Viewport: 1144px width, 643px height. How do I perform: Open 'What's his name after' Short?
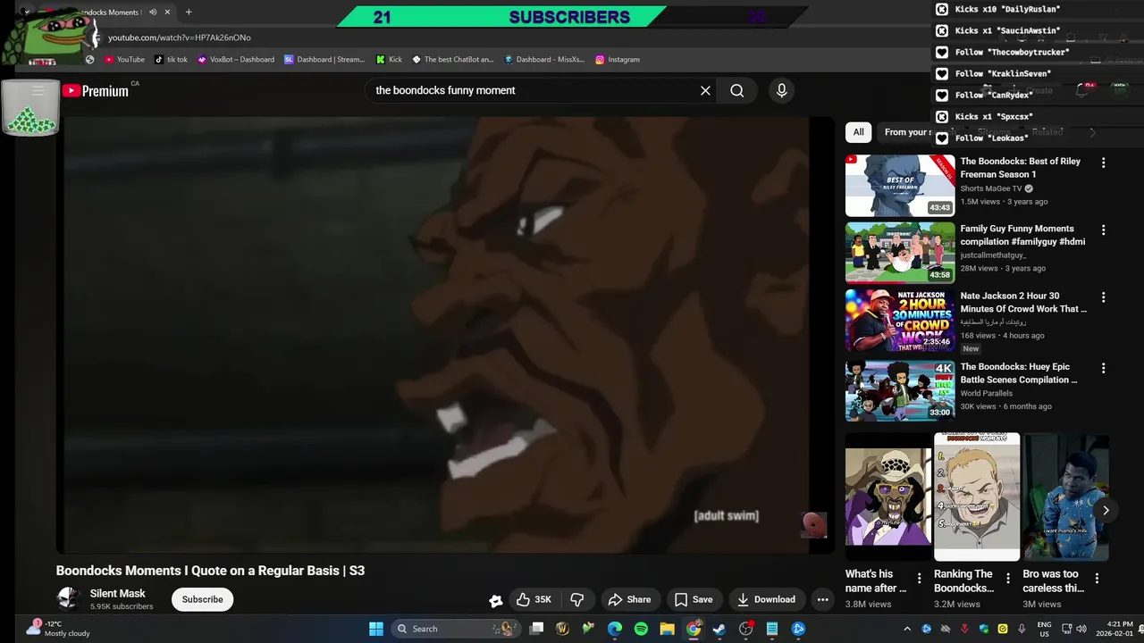click(x=888, y=496)
